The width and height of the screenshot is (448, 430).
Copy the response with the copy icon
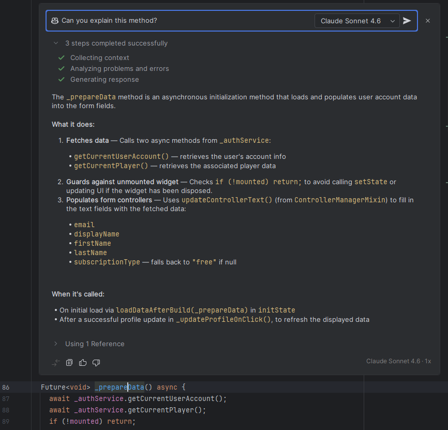[69, 363]
